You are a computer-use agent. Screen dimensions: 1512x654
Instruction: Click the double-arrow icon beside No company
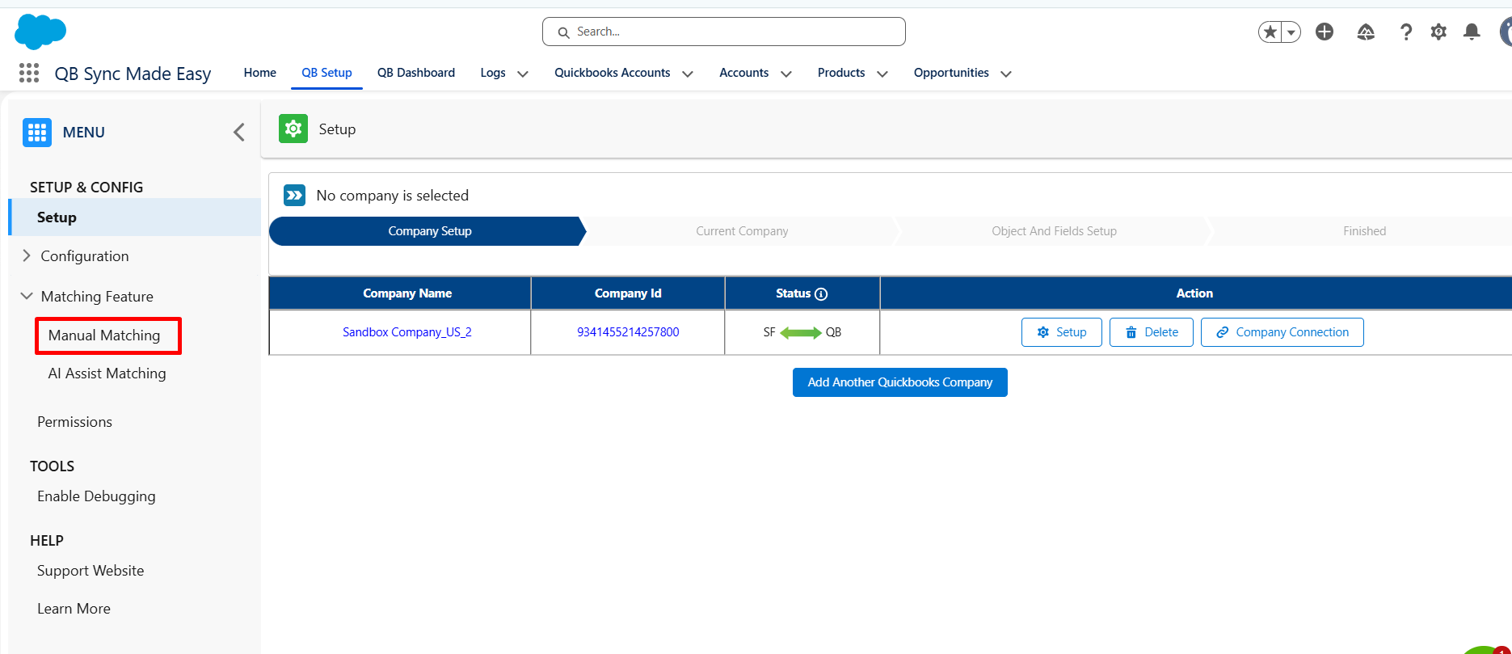tap(295, 195)
